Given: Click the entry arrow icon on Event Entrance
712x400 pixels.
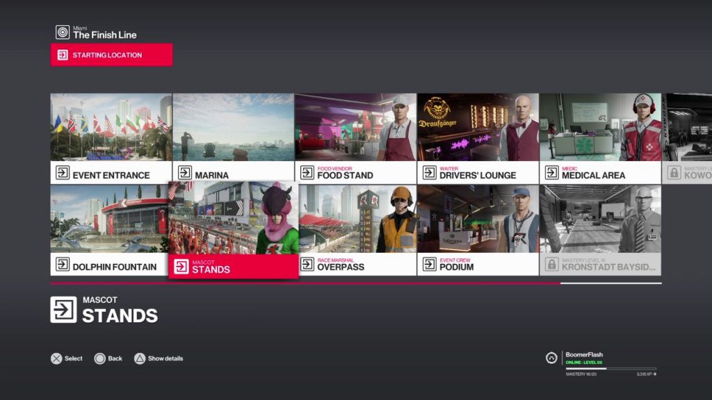Looking at the screenshot, I should [63, 173].
